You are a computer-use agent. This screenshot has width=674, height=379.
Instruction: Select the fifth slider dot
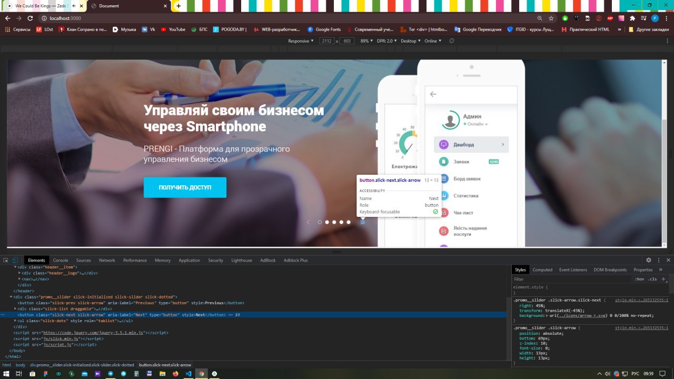tap(349, 222)
